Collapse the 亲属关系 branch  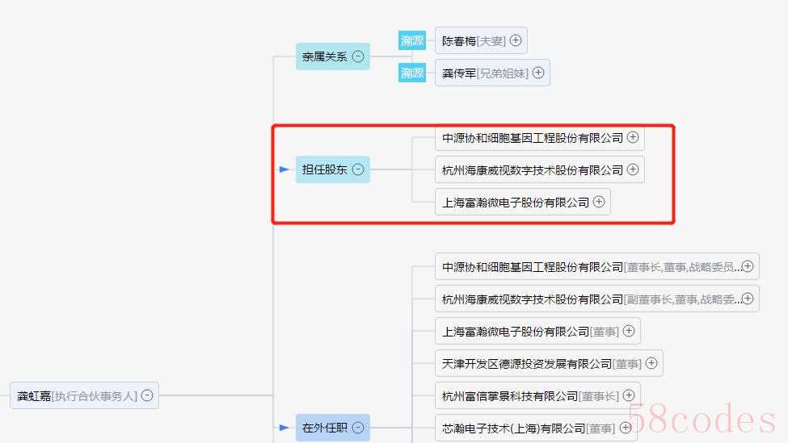tap(358, 56)
